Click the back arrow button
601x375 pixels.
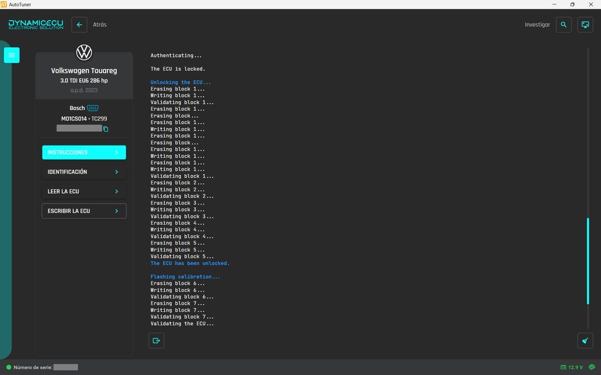[x=79, y=25]
